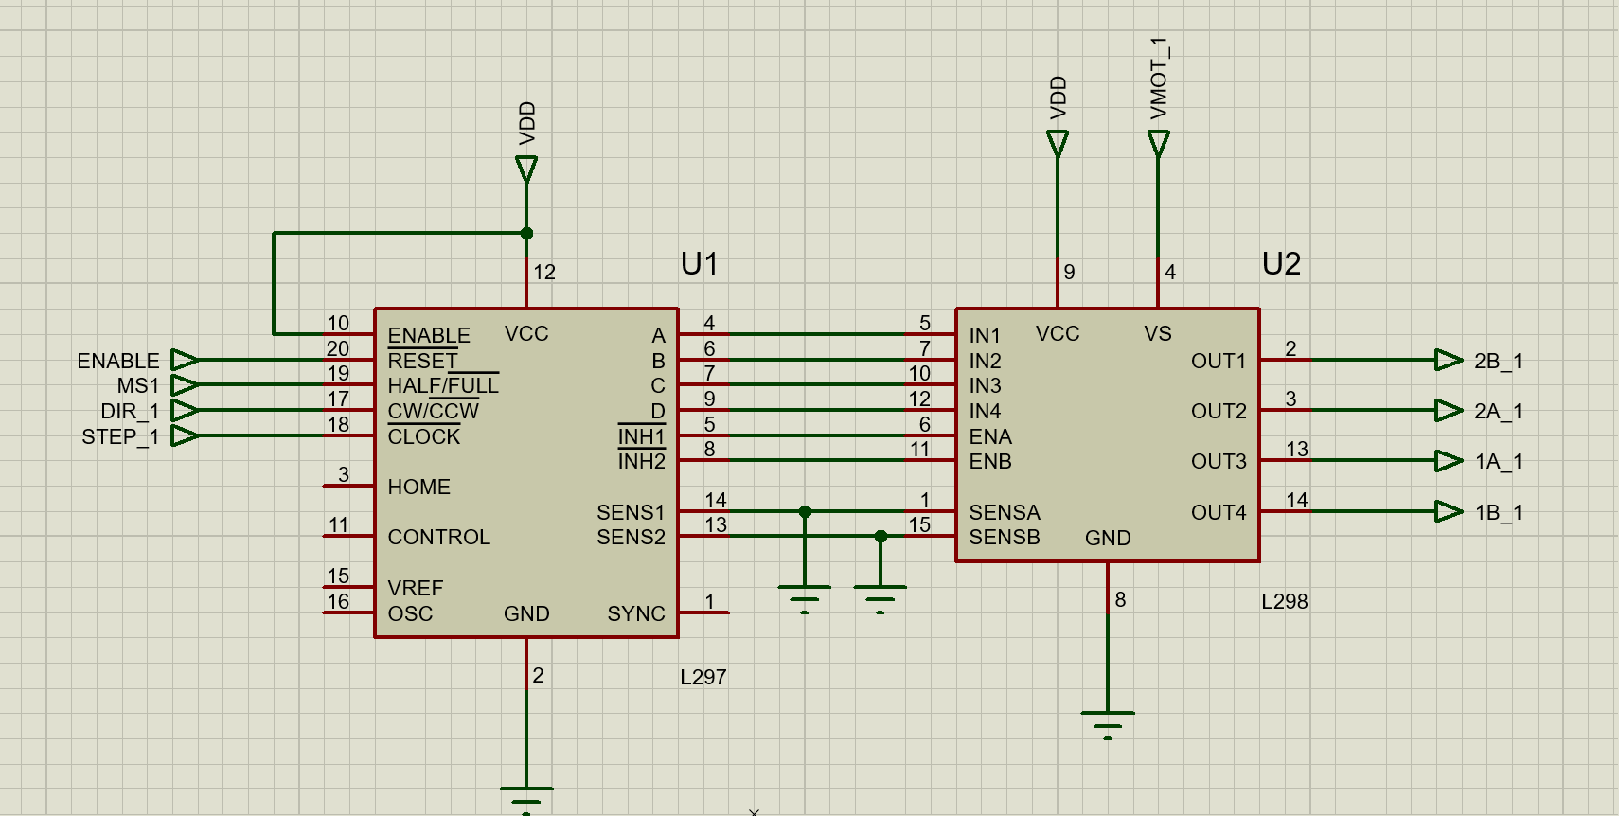Image resolution: width=1619 pixels, height=816 pixels.
Task: Click the IN1 pin label on U2
Action: click(x=985, y=335)
